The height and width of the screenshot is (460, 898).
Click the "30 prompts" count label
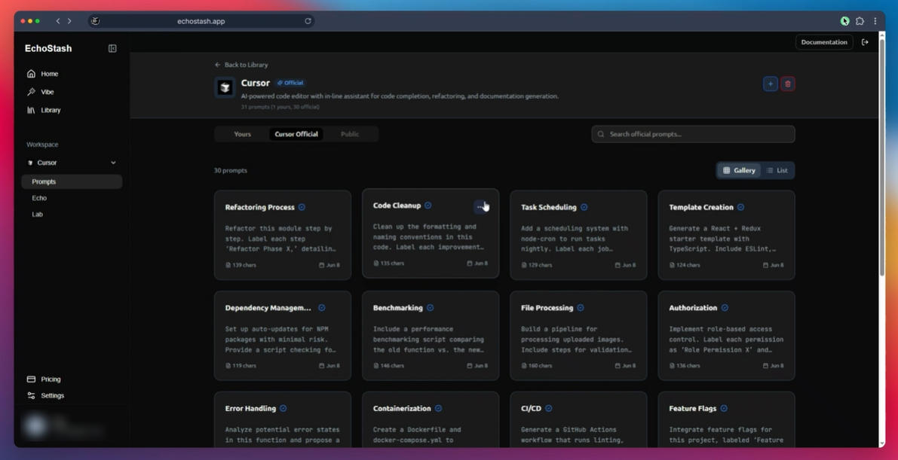point(230,170)
